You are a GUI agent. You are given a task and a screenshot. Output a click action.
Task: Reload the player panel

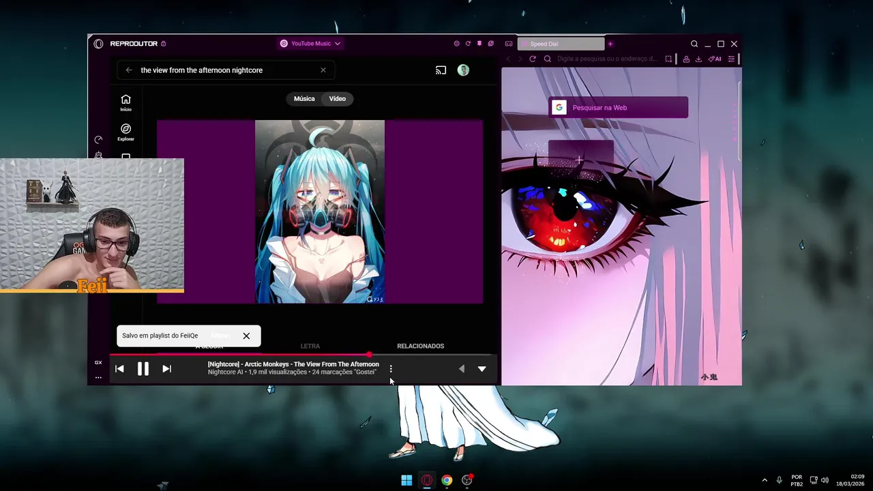468,44
